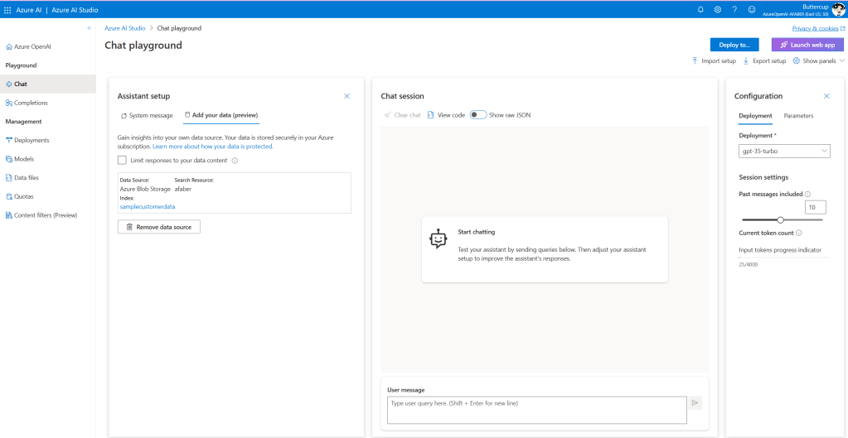Enable Limit responses to your data content
This screenshot has height=438, width=848.
[122, 161]
